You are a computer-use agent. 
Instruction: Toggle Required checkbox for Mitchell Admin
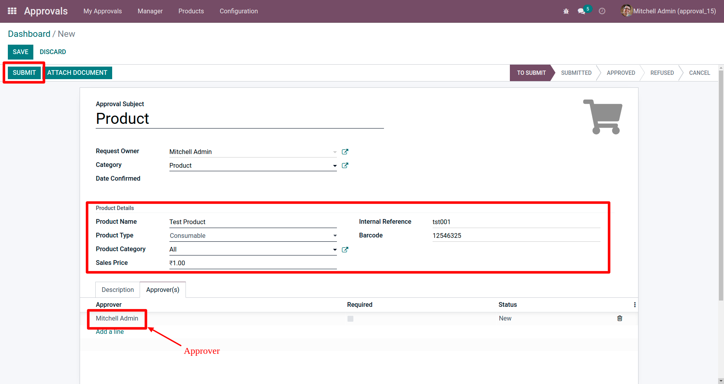coord(350,319)
